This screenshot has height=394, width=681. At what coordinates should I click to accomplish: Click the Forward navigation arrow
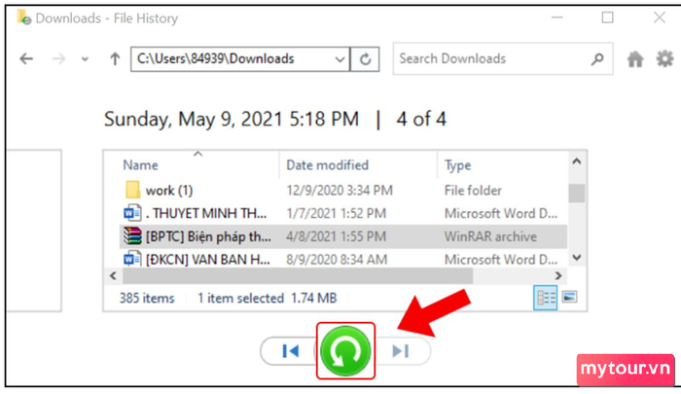pos(58,58)
